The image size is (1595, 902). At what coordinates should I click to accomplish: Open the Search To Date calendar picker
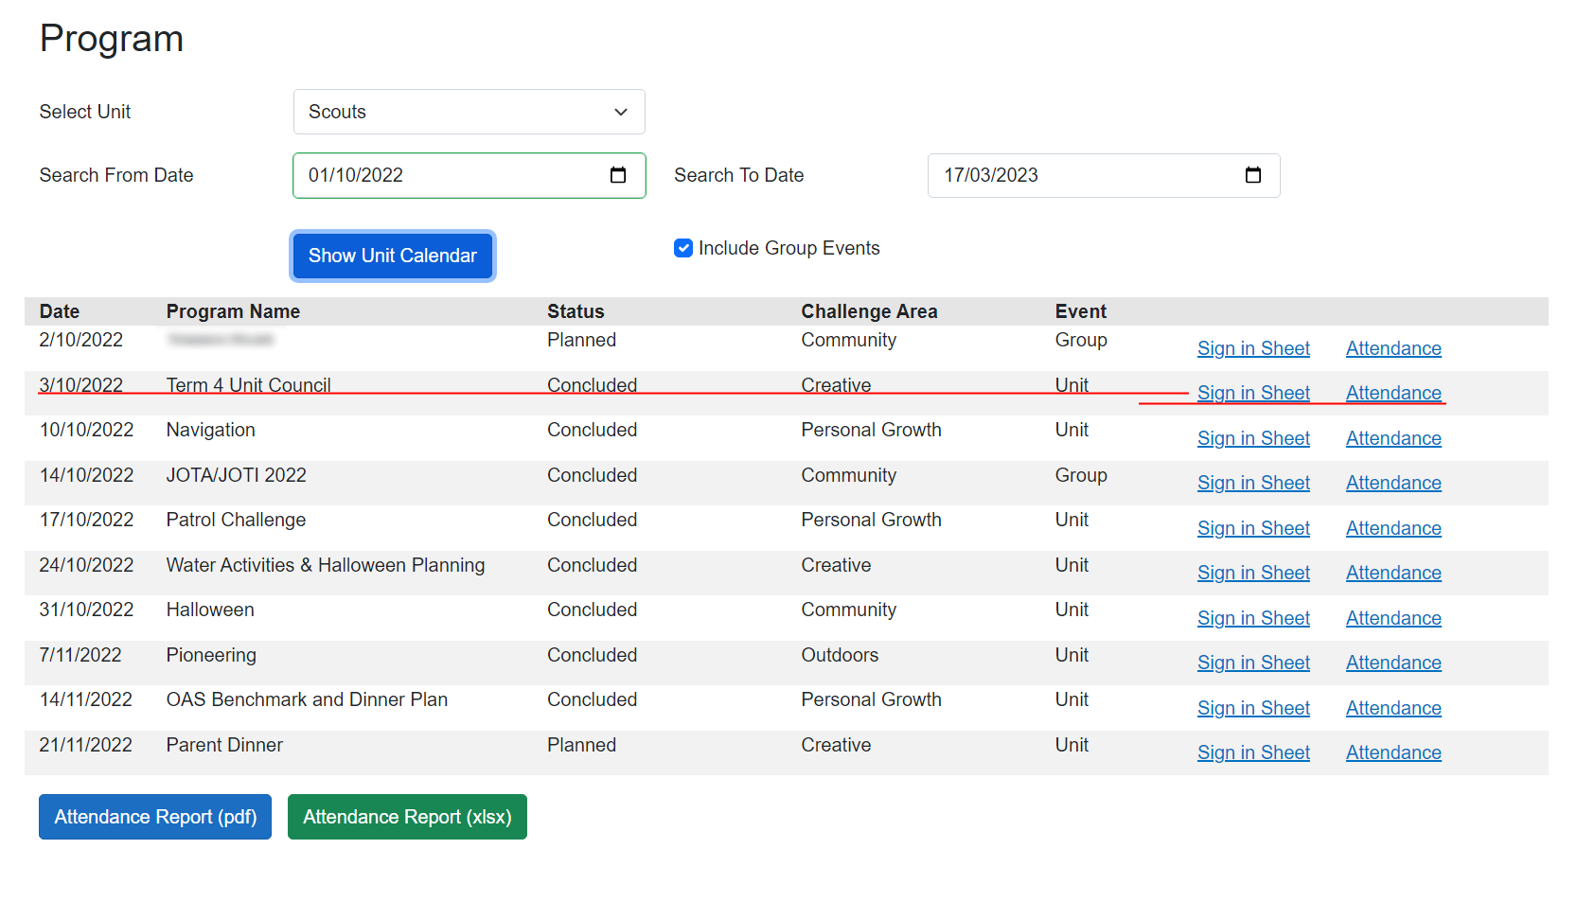(1252, 175)
